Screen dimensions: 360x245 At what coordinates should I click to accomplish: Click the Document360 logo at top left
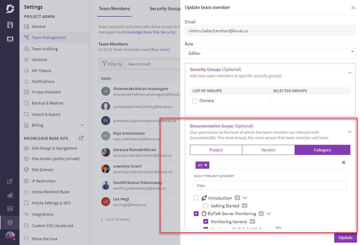(x=10, y=8)
